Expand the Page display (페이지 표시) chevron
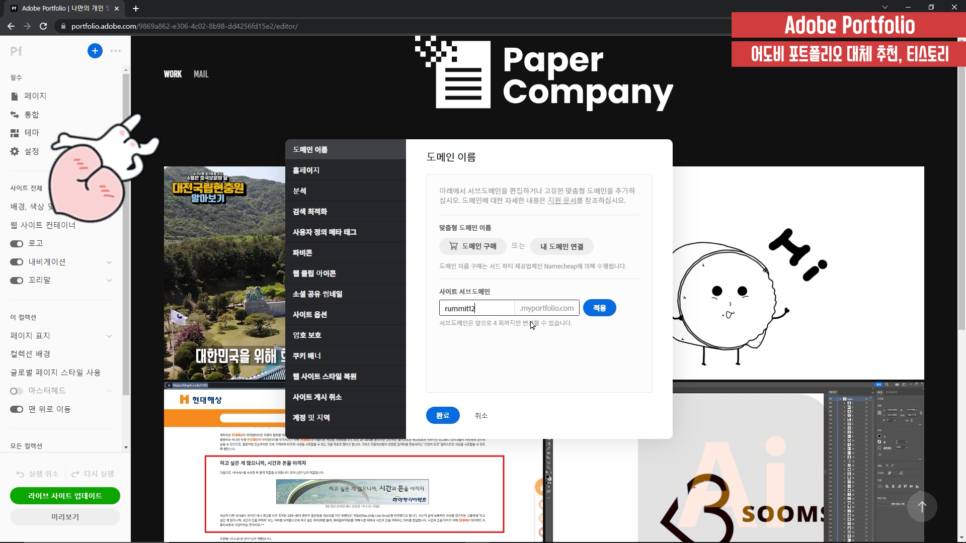 [109, 336]
